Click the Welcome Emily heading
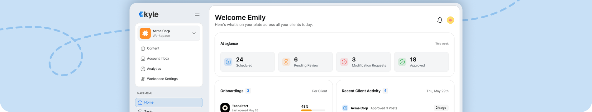 240,17
